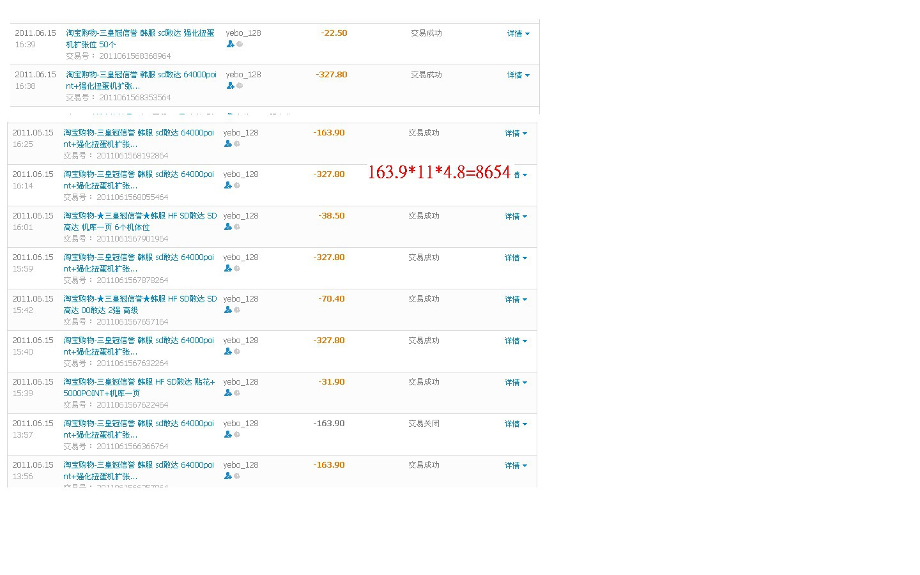Image resolution: width=920 pixels, height=575 pixels.
Task: Click the amount -31.90
Action: (x=332, y=382)
